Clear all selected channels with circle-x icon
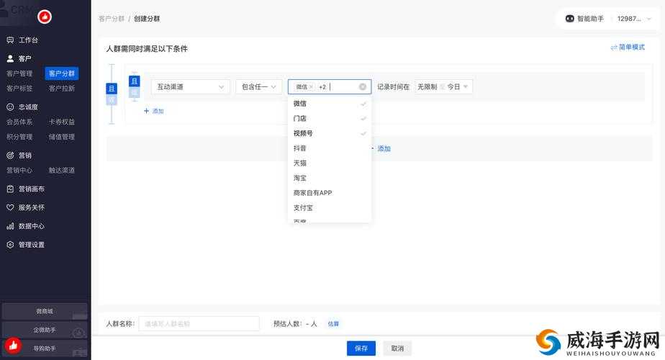The height and width of the screenshot is (360, 665). [363, 86]
